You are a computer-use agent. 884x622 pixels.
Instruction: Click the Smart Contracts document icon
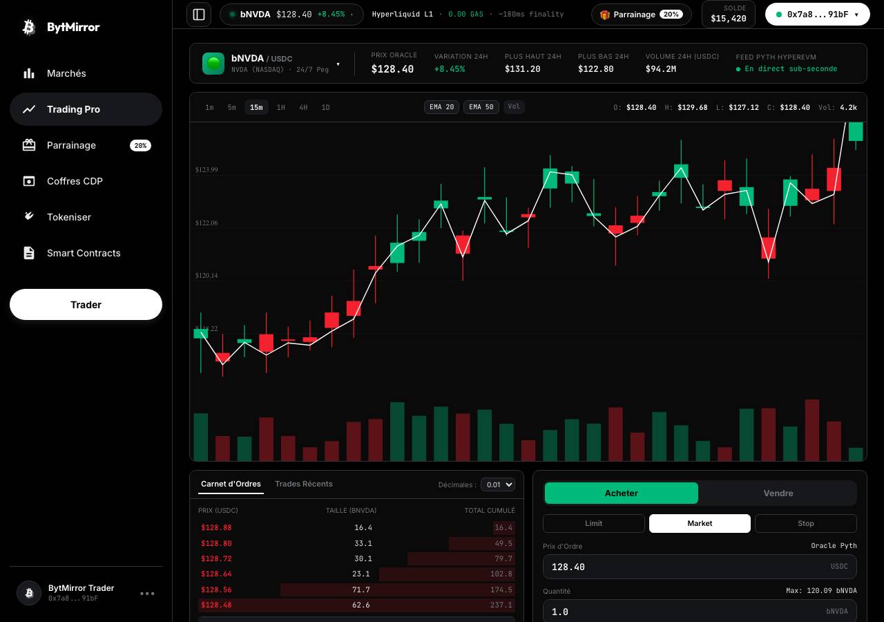[29, 253]
